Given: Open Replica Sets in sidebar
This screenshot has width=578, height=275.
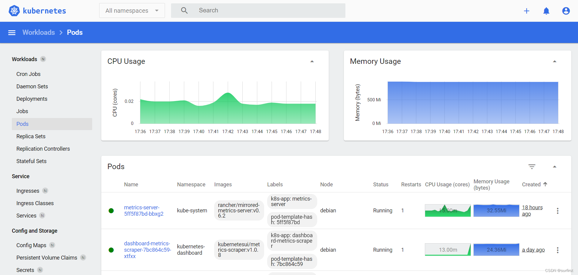Looking at the screenshot, I should [x=31, y=136].
